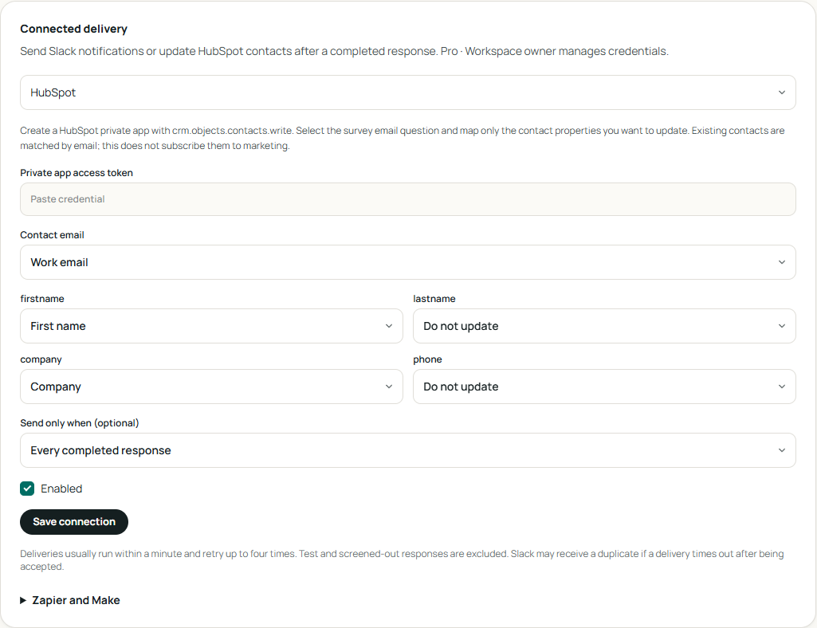Image resolution: width=817 pixels, height=628 pixels.
Task: Expand the Zapier and Make section
Action: [70, 600]
